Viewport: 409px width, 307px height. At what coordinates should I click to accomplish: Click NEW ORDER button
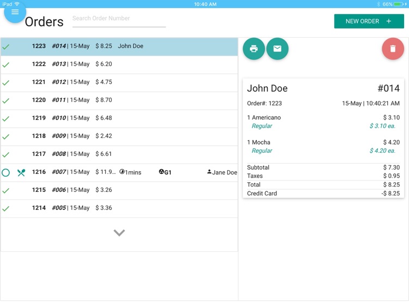[x=369, y=21]
